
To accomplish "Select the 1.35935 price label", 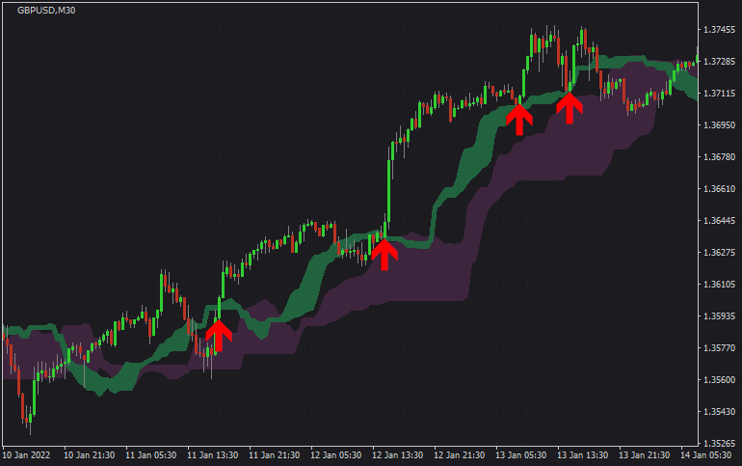I will pos(719,315).
